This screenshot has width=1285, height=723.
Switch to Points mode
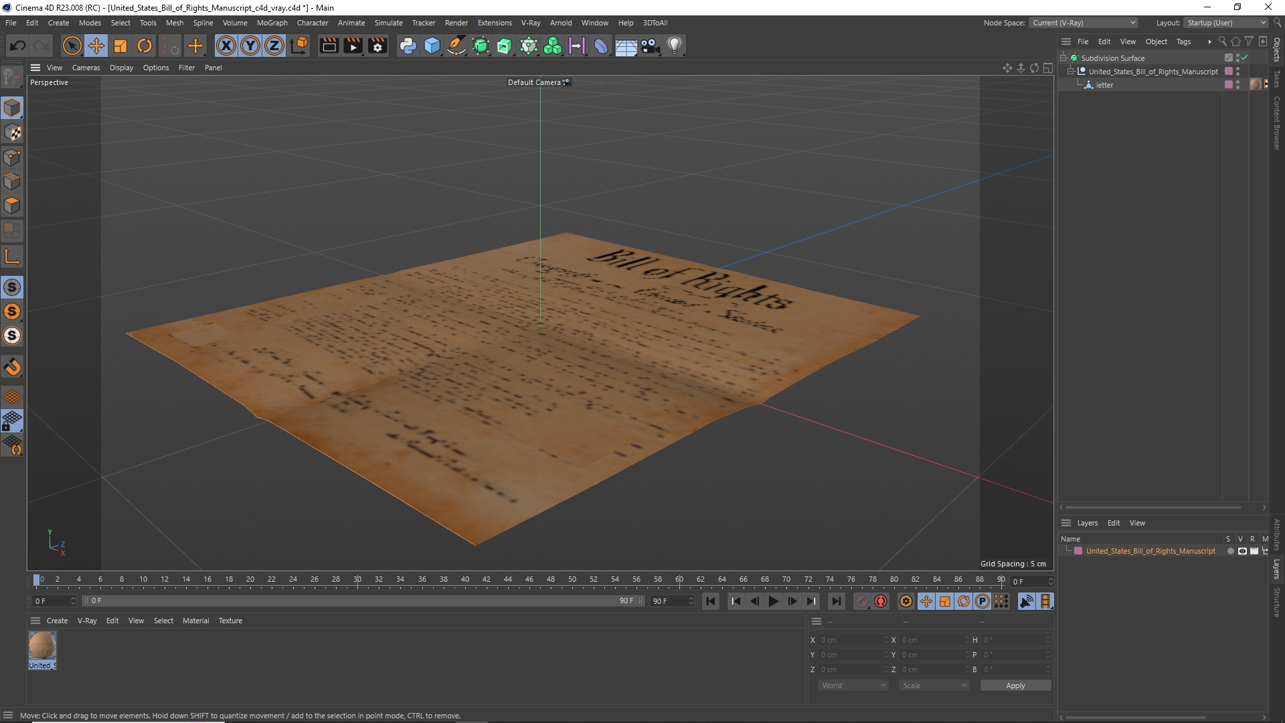coord(12,157)
